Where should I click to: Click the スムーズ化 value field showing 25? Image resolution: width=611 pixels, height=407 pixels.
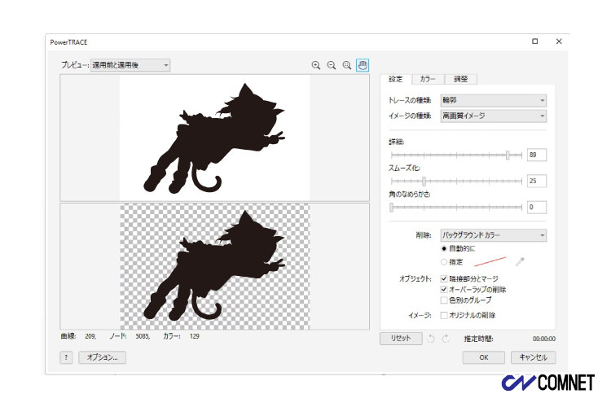click(x=537, y=181)
